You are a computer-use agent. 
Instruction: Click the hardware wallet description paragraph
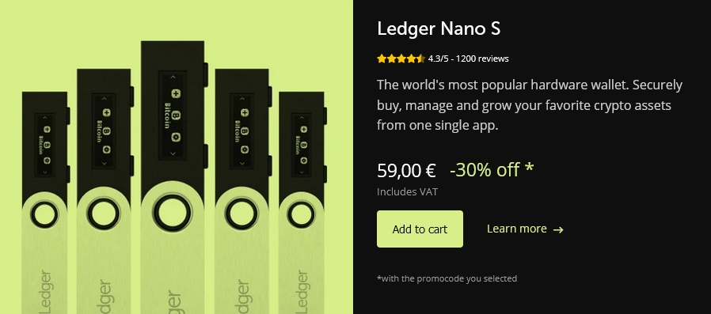pyautogui.click(x=530, y=105)
